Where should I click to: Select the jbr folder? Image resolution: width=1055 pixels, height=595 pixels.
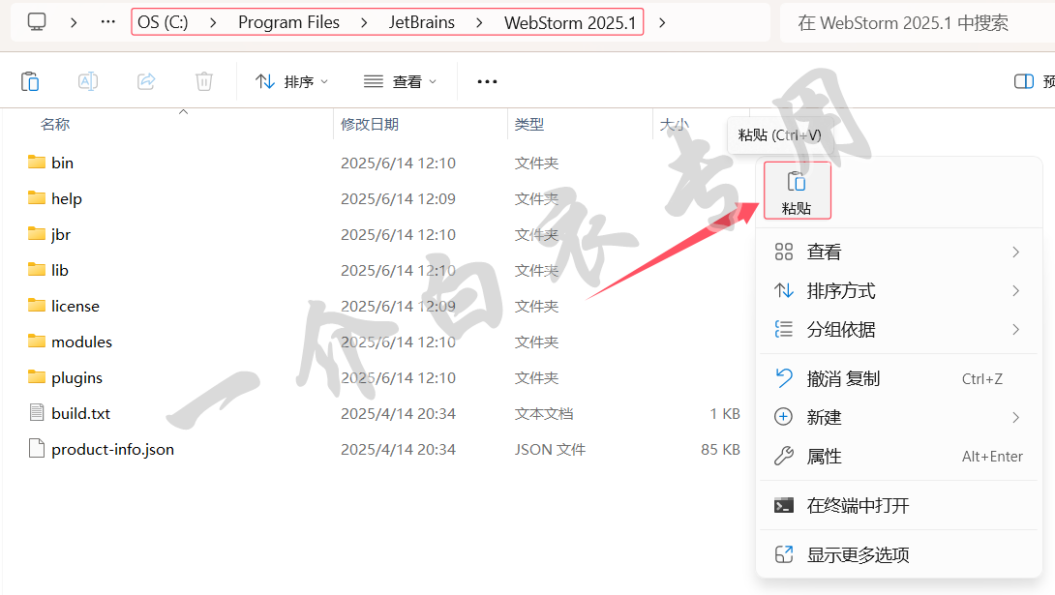coord(49,234)
